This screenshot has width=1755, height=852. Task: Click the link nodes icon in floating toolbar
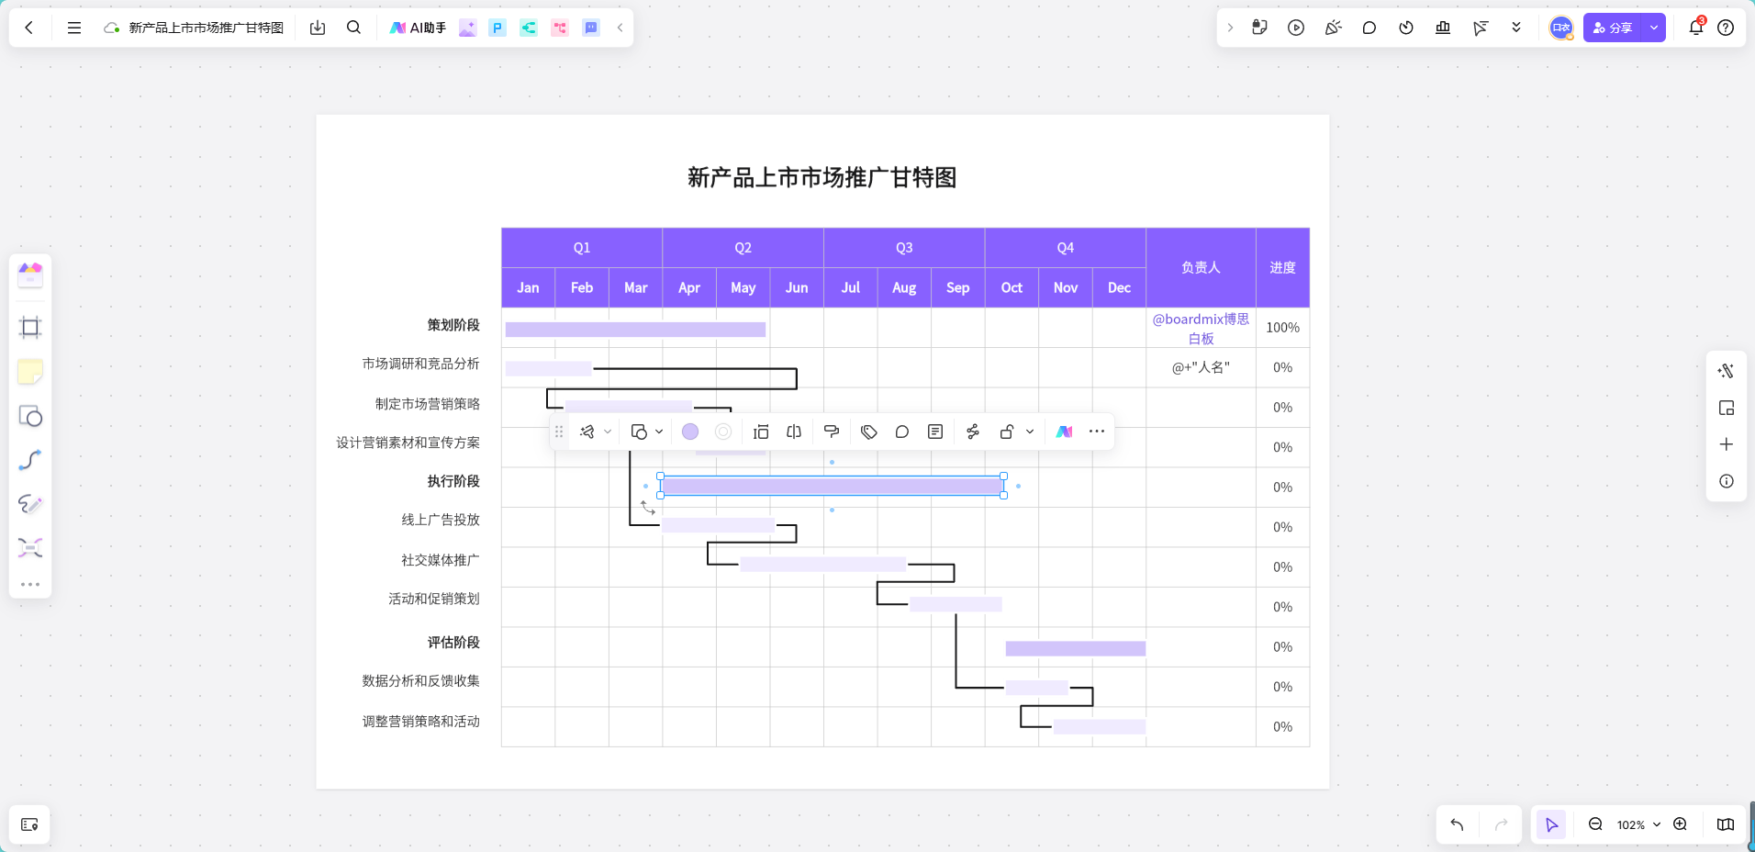pos(973,432)
